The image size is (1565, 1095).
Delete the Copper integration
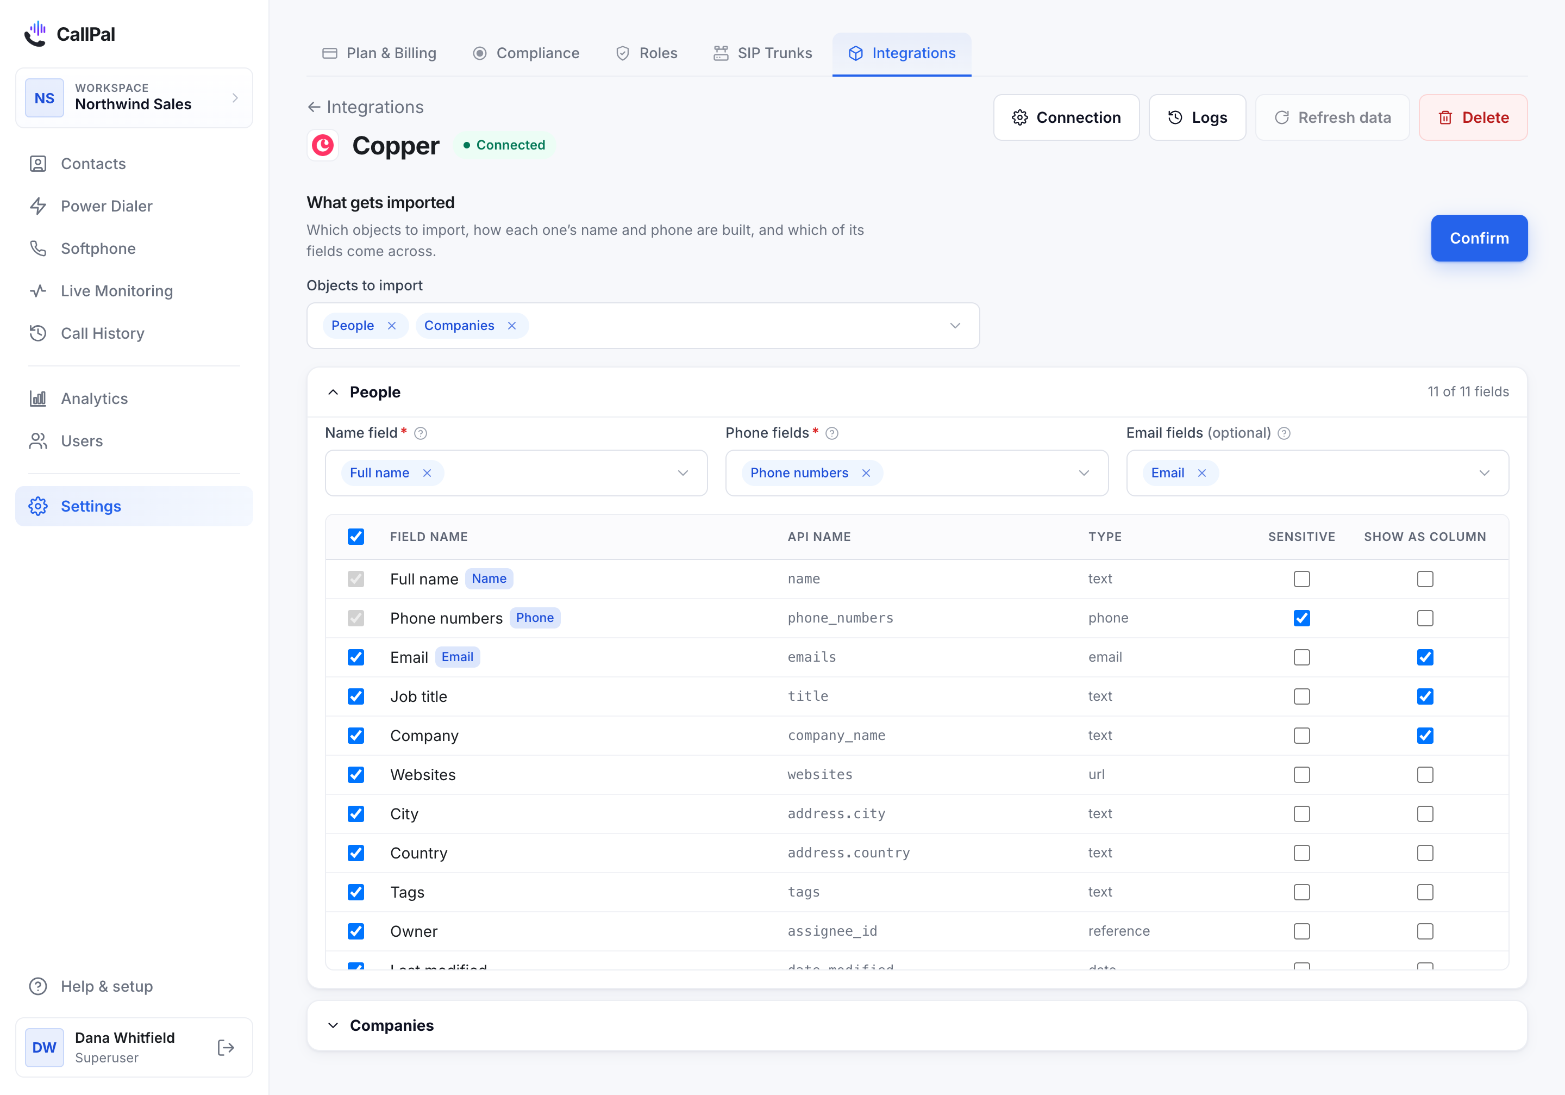pyautogui.click(x=1473, y=117)
